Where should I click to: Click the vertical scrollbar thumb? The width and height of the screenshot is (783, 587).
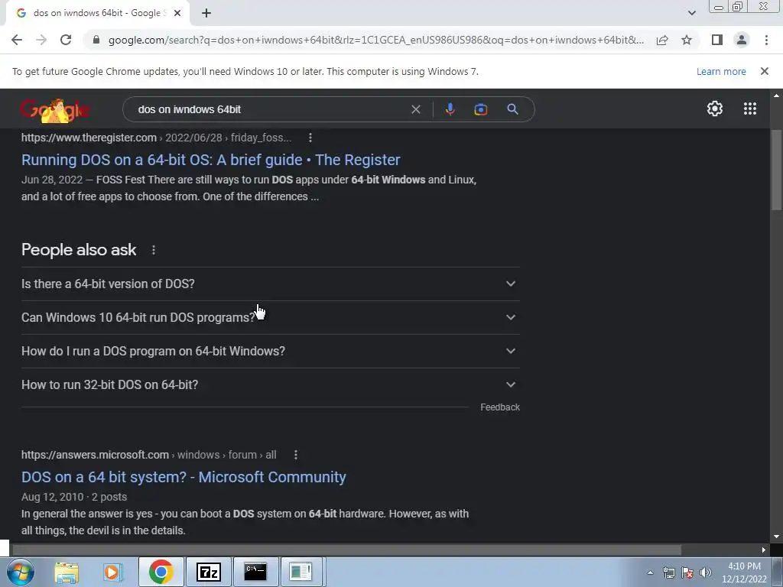(x=776, y=170)
